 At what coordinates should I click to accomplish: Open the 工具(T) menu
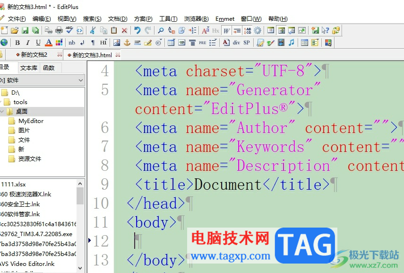tap(168, 19)
